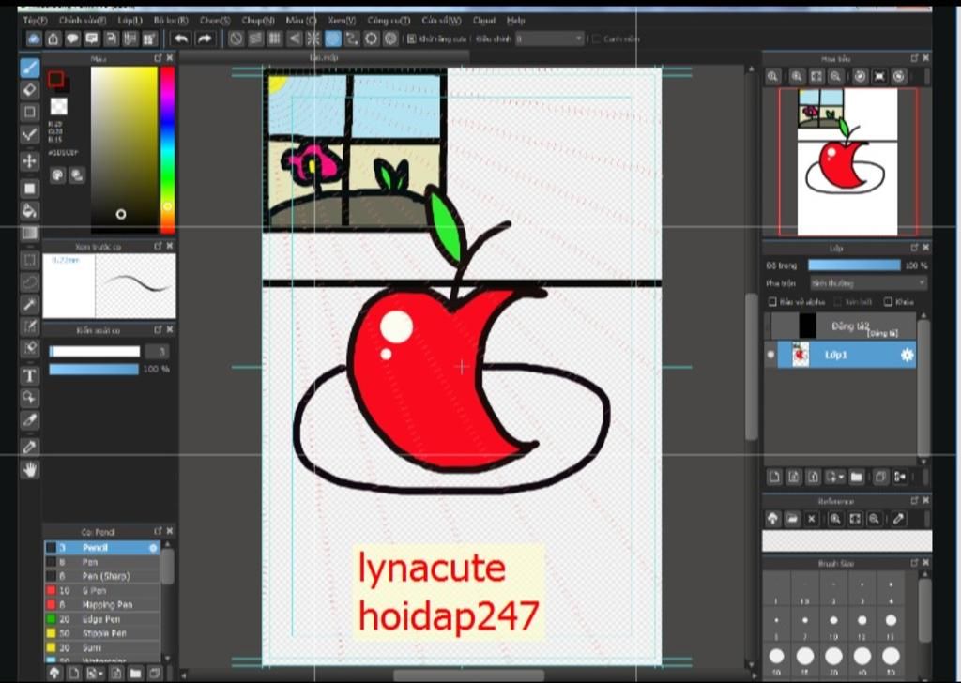Select the Move tool
This screenshot has height=683, width=961.
pyautogui.click(x=29, y=161)
